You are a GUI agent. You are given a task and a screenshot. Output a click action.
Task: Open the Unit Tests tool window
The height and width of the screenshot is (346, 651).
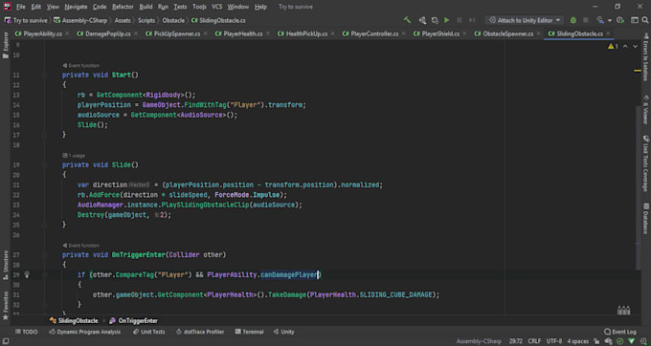pyautogui.click(x=148, y=332)
